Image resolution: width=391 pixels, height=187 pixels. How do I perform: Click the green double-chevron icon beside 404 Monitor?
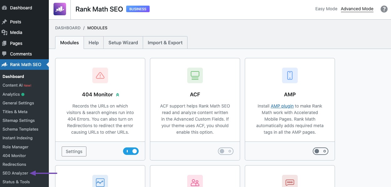118,94
